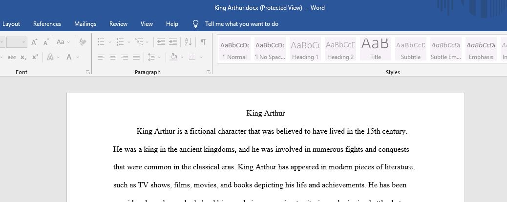Click the Increase Font Size icon
507x202 pixels.
[34, 42]
